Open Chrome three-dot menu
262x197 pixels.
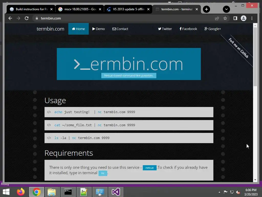click(252, 18)
